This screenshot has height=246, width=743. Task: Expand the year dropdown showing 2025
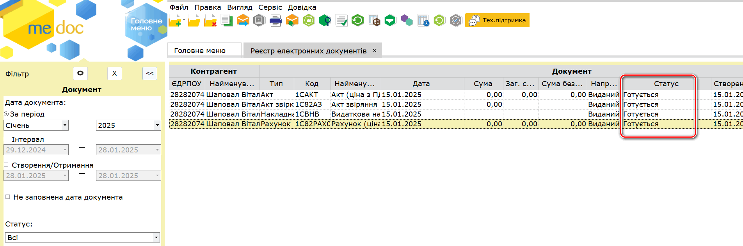157,125
